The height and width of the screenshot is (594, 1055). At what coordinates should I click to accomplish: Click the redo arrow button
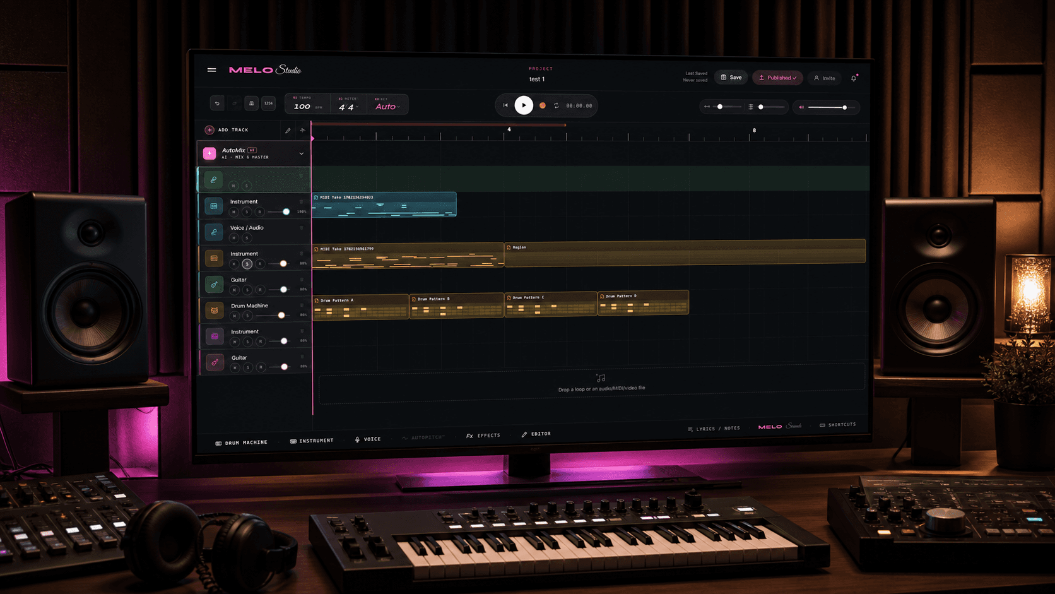click(x=234, y=103)
